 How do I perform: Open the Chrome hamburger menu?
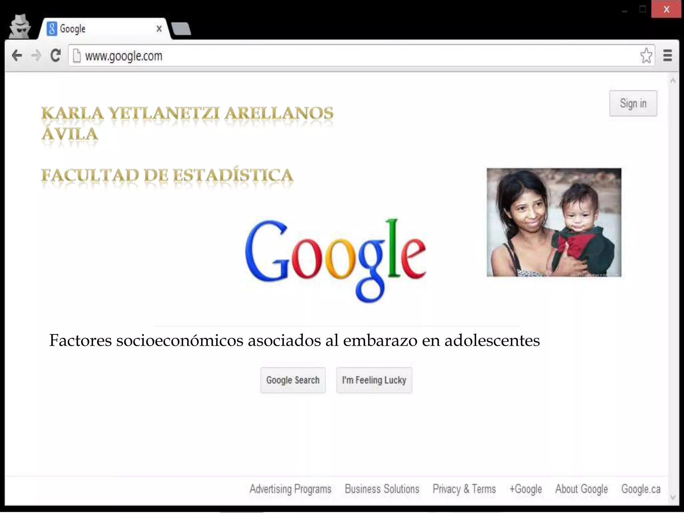667,55
